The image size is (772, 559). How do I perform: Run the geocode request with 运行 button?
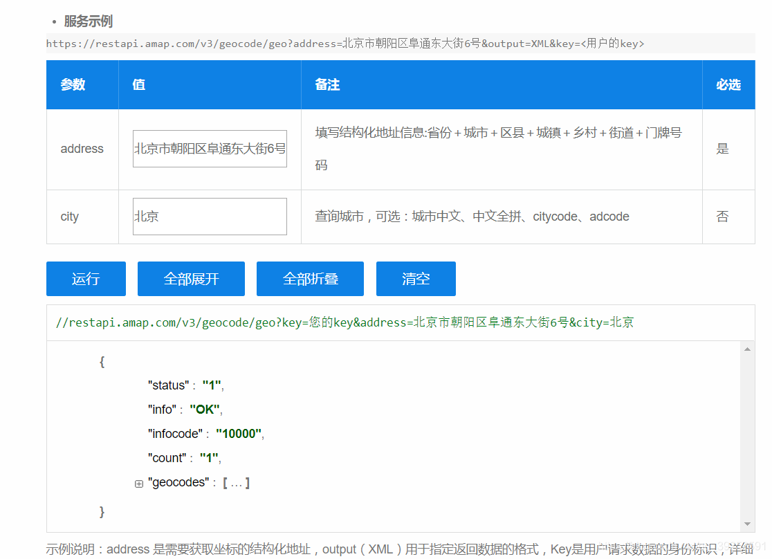pos(86,278)
